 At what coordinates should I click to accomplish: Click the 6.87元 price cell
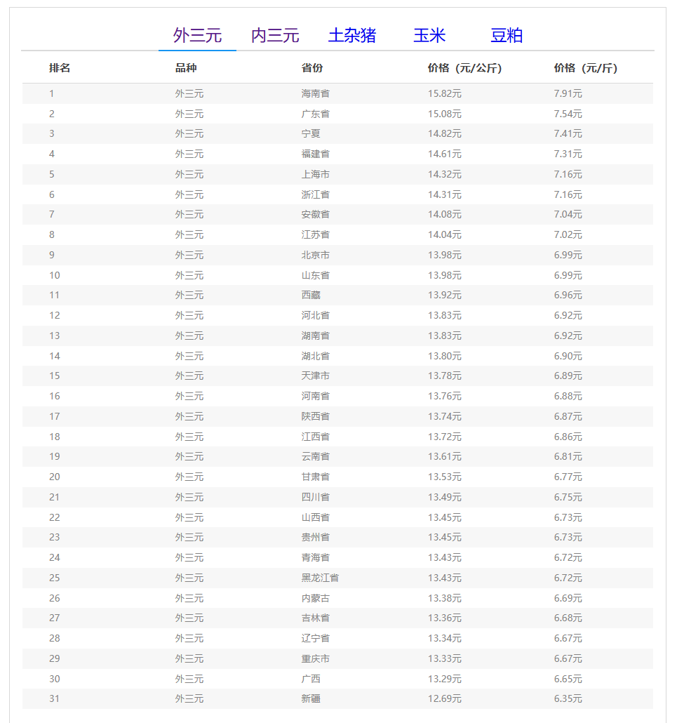568,416
